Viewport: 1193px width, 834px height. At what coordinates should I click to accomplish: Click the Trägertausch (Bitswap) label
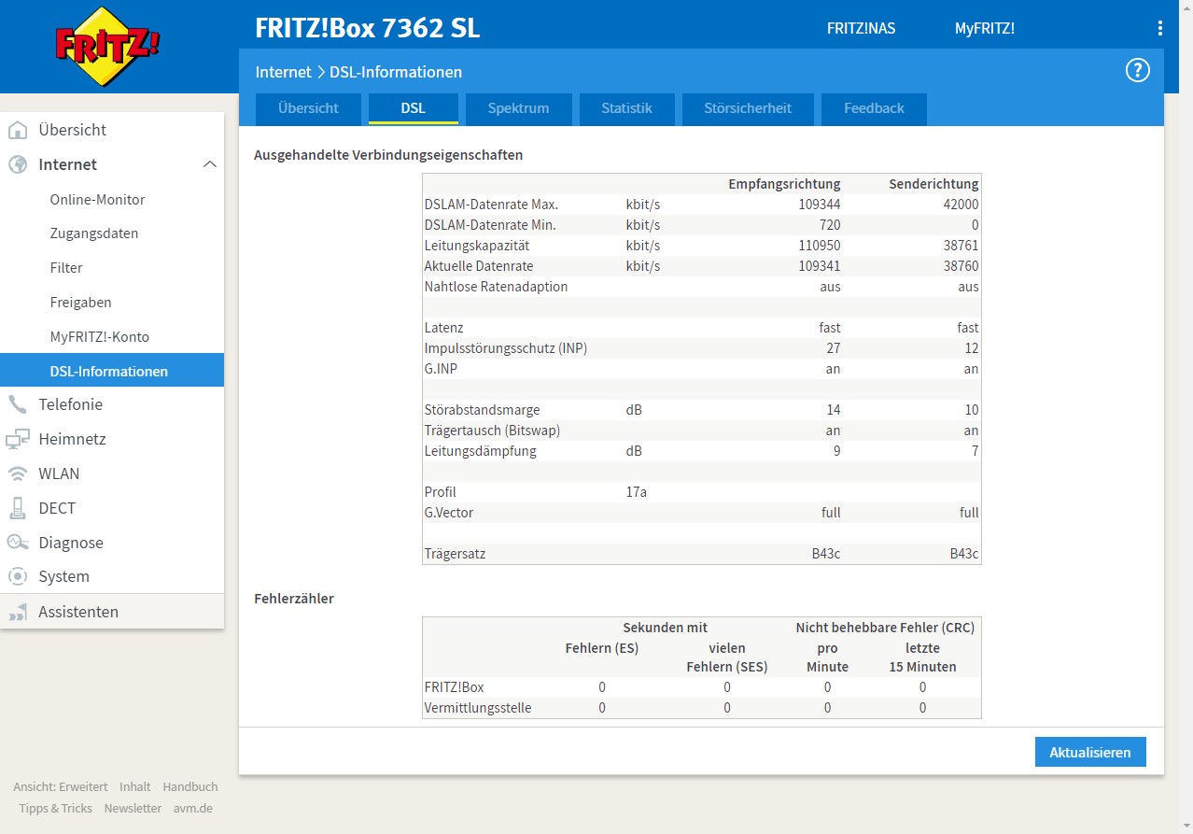pyautogui.click(x=492, y=431)
